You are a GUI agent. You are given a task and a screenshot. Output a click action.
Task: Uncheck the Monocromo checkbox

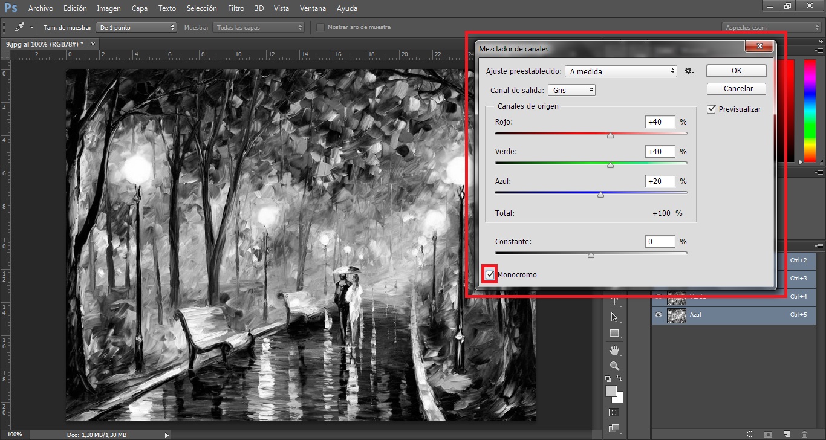(490, 274)
